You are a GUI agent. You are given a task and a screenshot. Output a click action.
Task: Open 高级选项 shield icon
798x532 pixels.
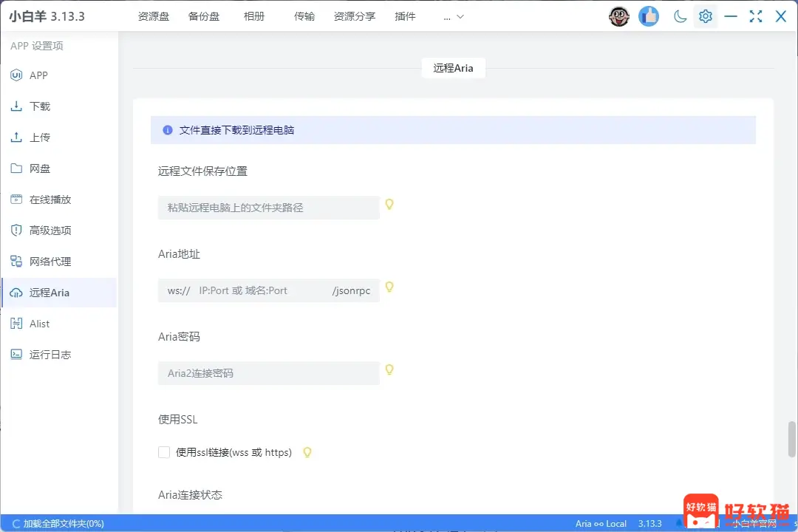click(x=16, y=231)
